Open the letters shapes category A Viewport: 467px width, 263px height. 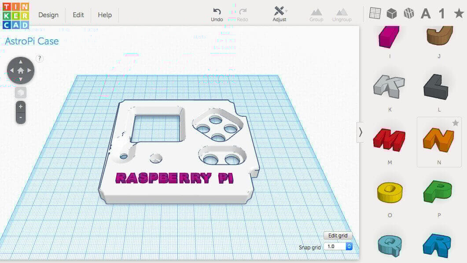coord(426,14)
